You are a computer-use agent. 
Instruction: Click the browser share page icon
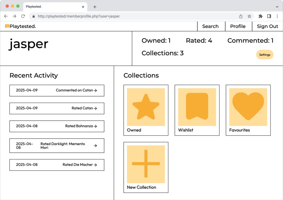[241, 16]
